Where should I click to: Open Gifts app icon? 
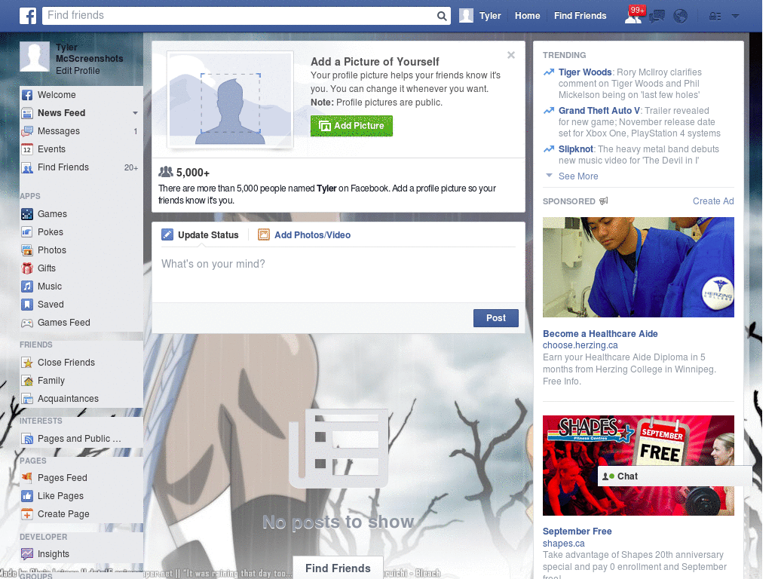pyautogui.click(x=27, y=268)
